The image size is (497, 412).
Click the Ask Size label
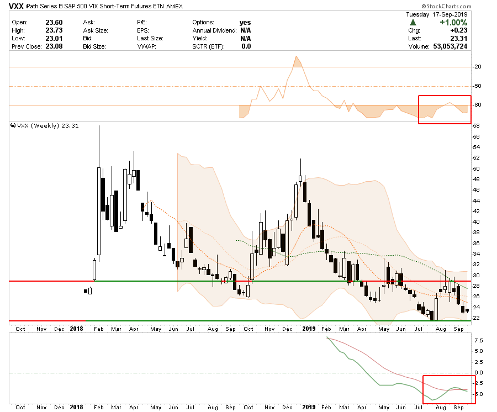tap(96, 30)
